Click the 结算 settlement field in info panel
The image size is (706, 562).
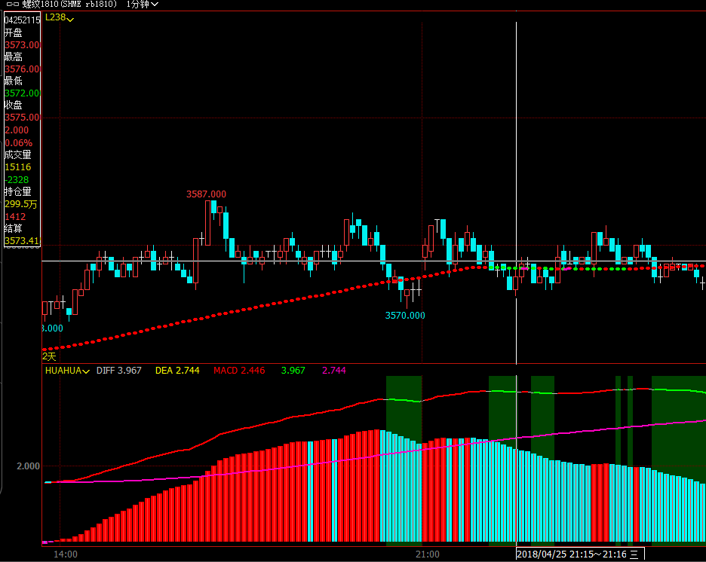click(14, 228)
